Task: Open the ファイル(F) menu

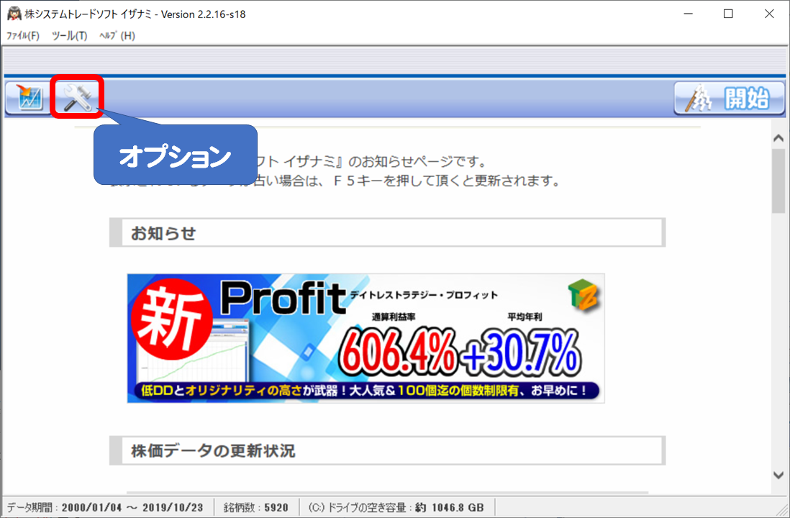Action: click(x=23, y=36)
